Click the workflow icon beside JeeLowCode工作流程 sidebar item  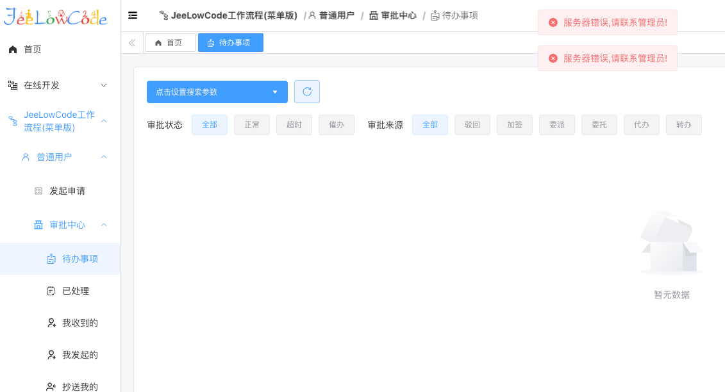click(13, 121)
